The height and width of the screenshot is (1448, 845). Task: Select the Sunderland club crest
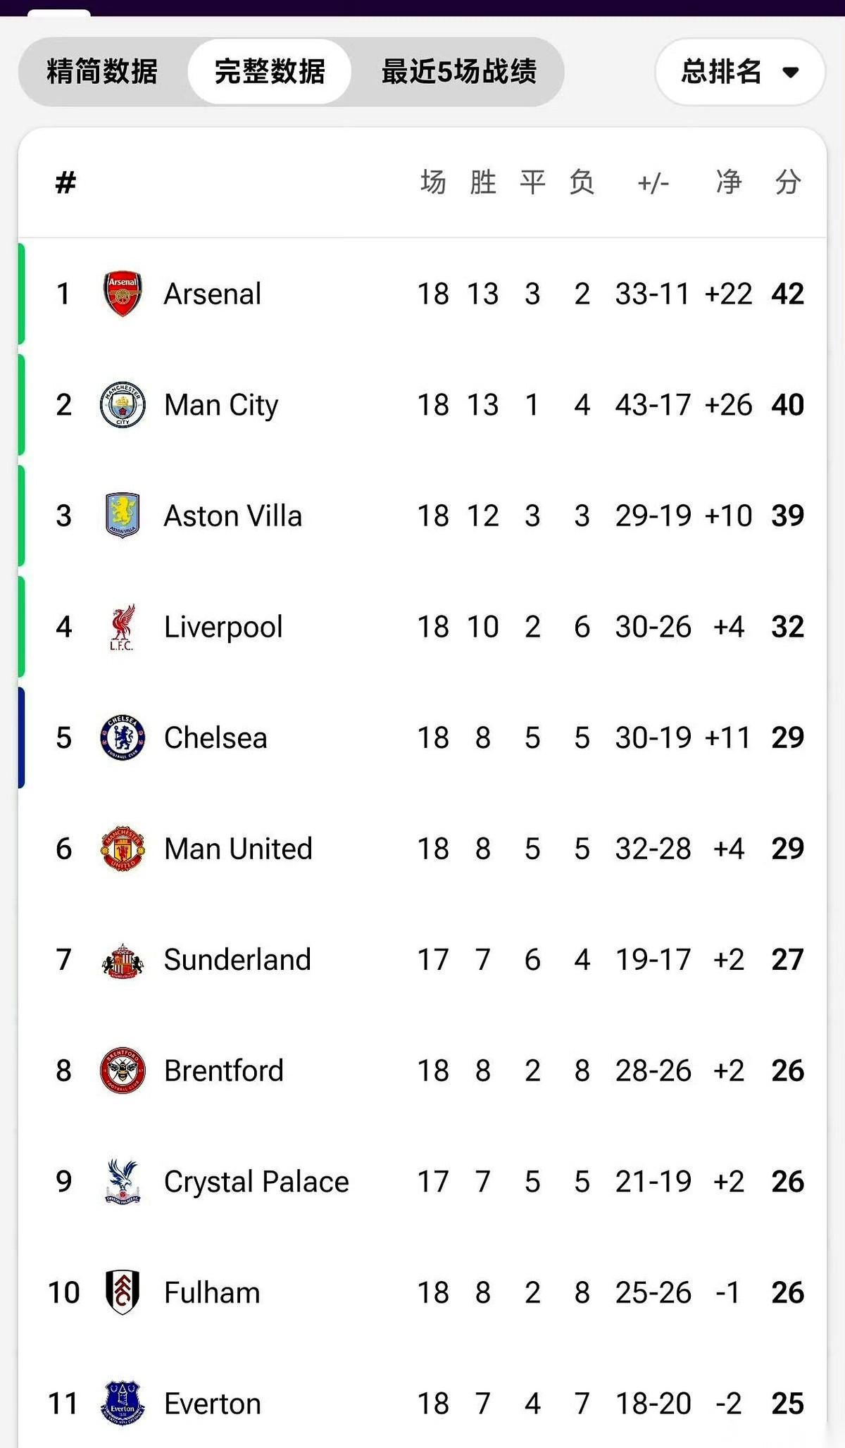(x=123, y=960)
